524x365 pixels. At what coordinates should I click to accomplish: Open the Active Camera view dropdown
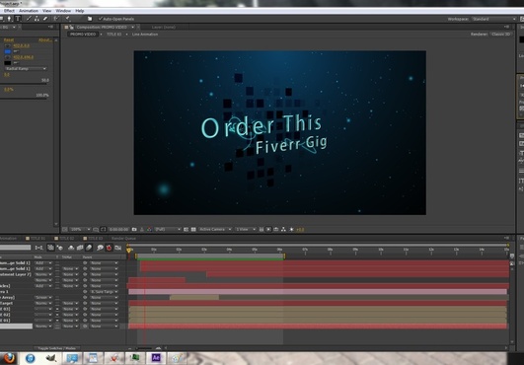click(x=215, y=230)
